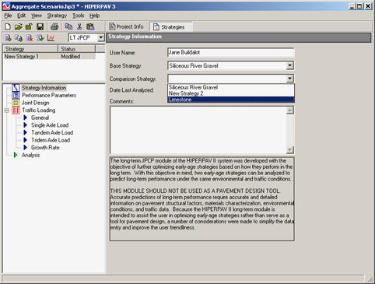The image size is (375, 284).
Task: Open the View menu
Action: point(37,16)
